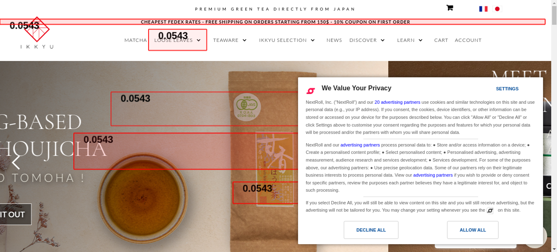
Task: Click the page vertical scrollbar
Action: coord(554,126)
